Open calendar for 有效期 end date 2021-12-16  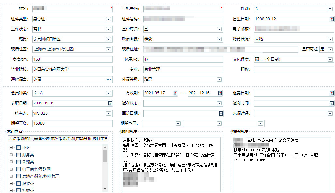[220, 93]
